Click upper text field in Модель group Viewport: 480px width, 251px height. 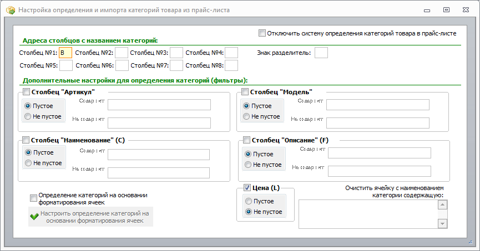378,105
